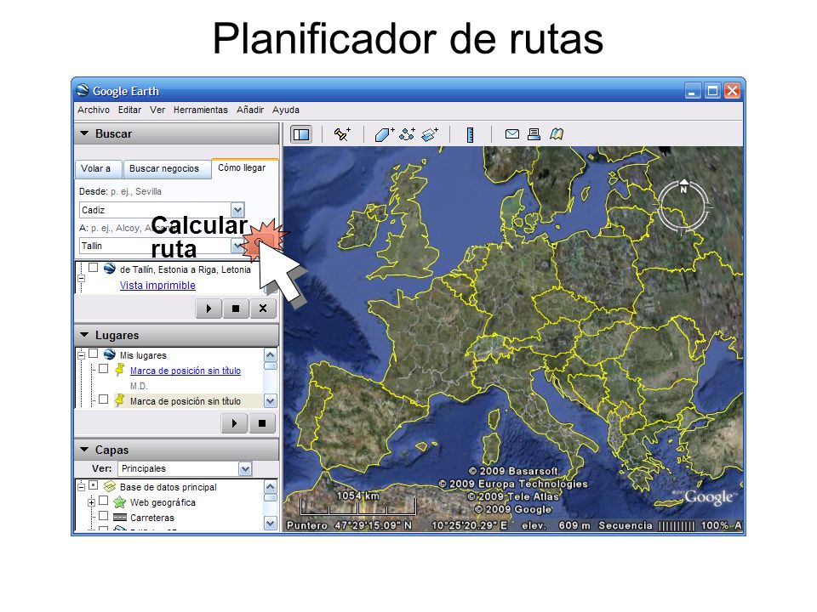
Task: Open the ruler measurement tool
Action: [x=470, y=135]
